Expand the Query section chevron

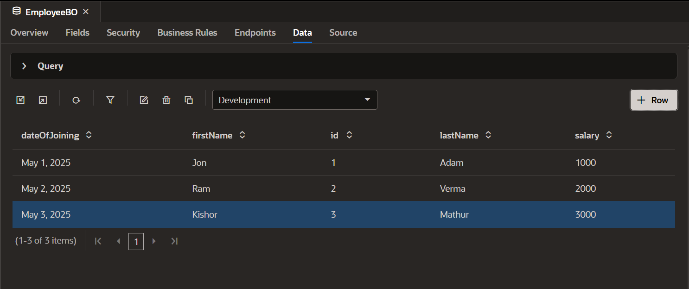[24, 66]
